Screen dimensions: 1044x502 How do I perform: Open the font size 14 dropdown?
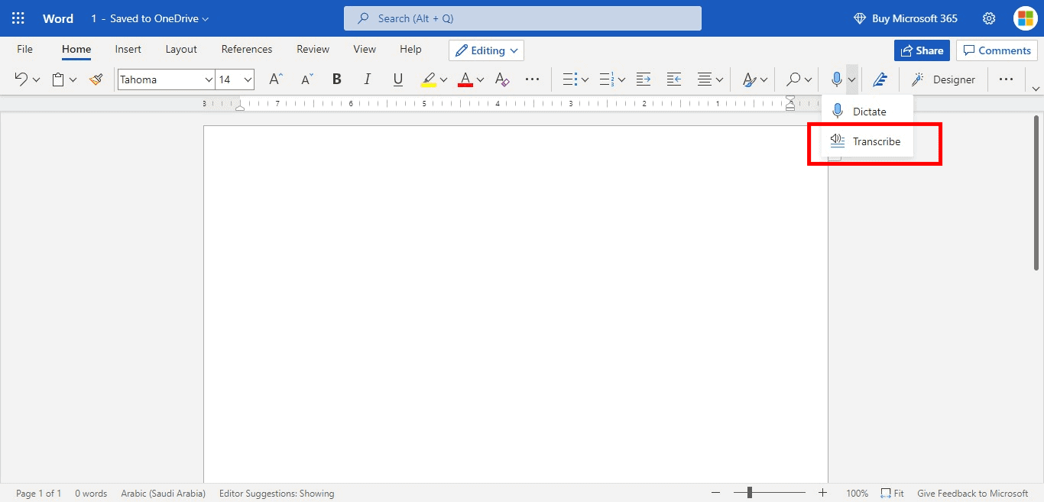248,79
